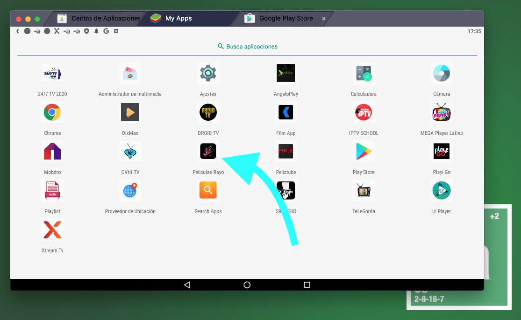This screenshot has height=320, width=521.
Task: Open the Pelistube app
Action: point(285,152)
